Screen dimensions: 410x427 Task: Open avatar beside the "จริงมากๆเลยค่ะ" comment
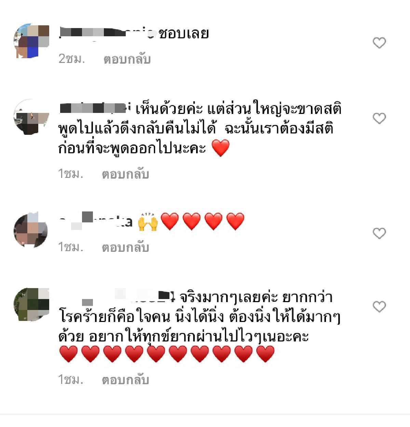click(31, 305)
